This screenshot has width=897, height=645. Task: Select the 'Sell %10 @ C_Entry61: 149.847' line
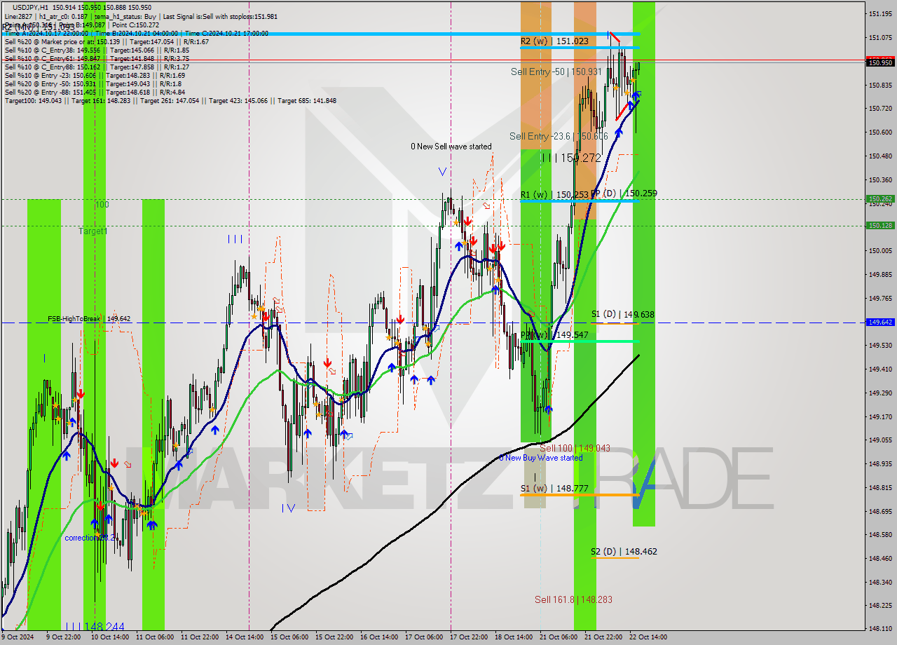click(97, 58)
